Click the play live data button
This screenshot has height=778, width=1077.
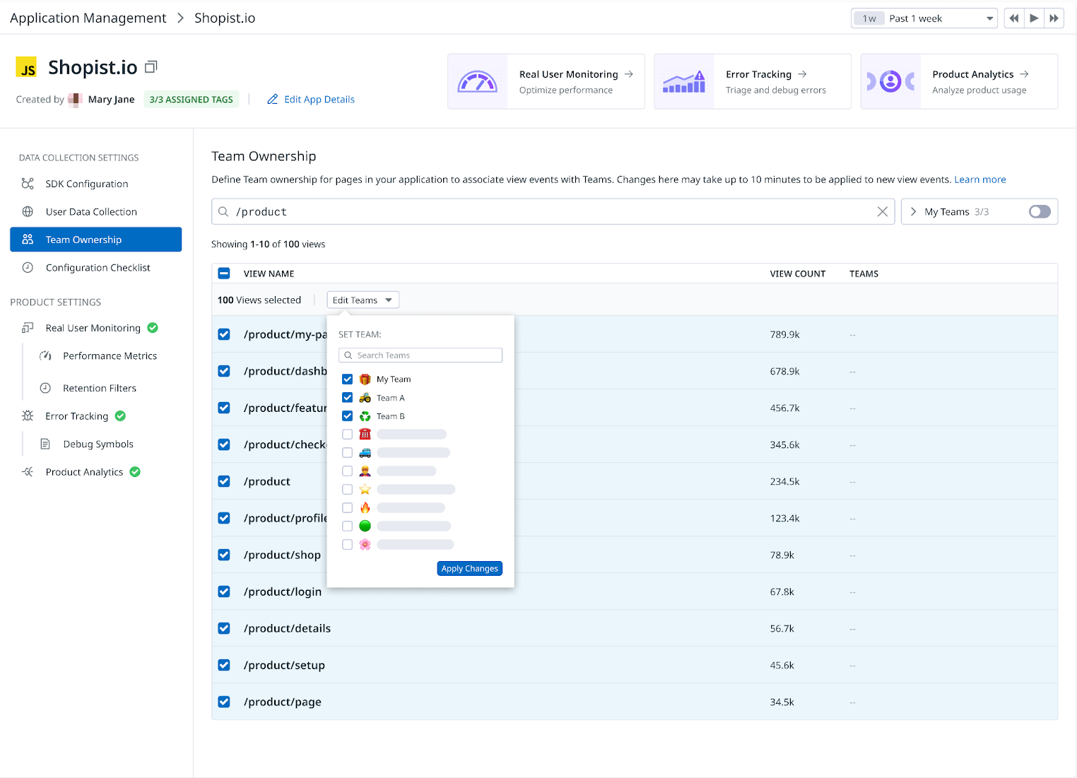pos(1034,18)
